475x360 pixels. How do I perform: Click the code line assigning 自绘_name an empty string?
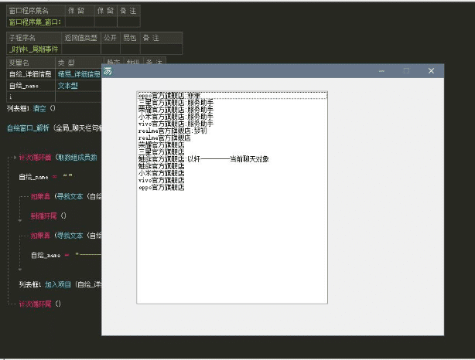point(46,177)
